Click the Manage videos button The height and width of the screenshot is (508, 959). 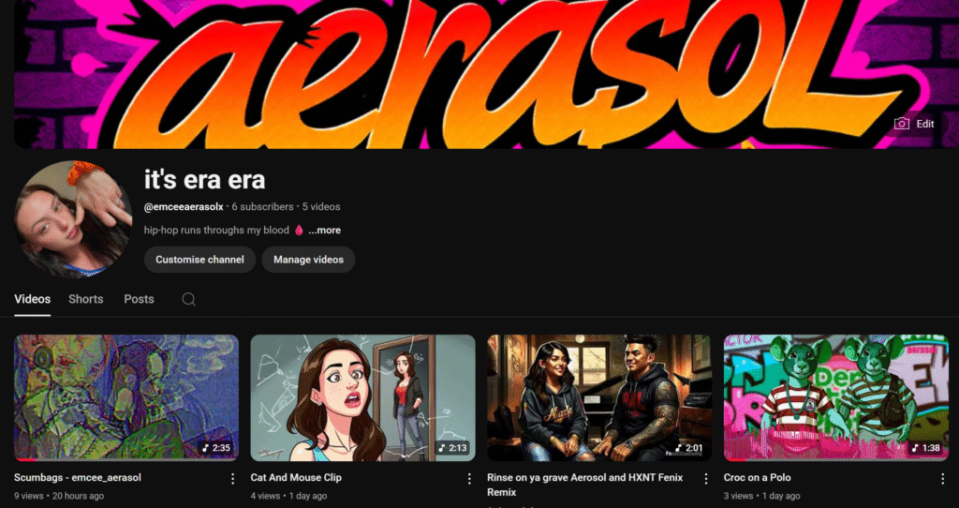coord(308,260)
